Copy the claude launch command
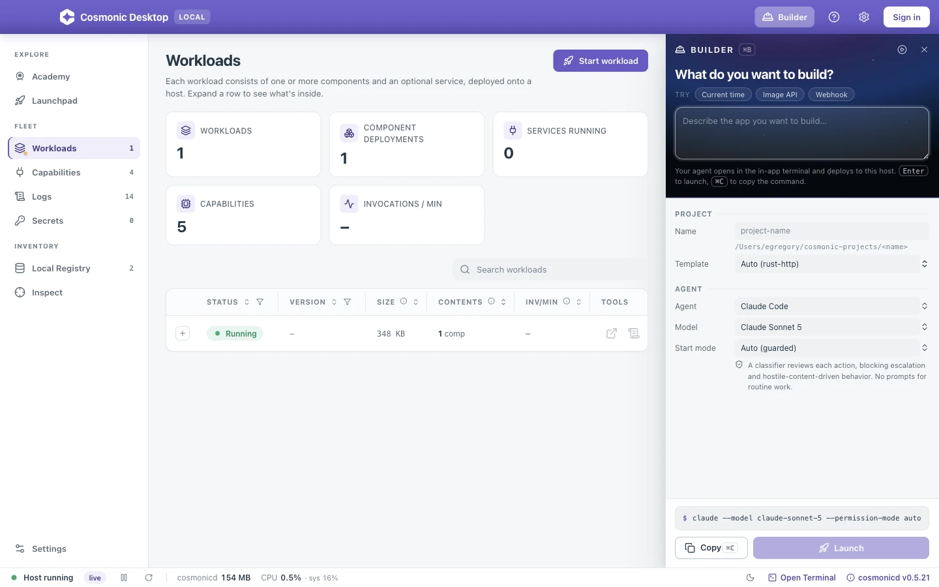The image size is (939, 587). click(711, 548)
